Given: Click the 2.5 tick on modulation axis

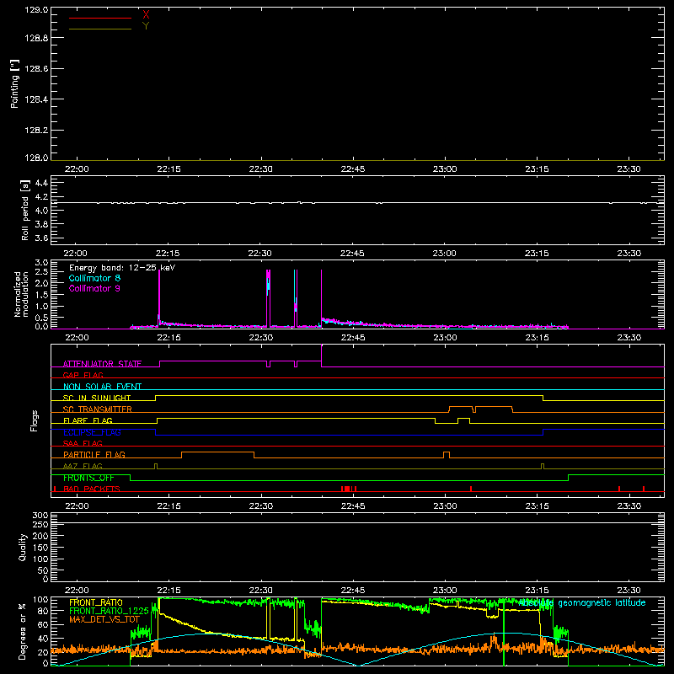Looking at the screenshot, I should (41, 271).
